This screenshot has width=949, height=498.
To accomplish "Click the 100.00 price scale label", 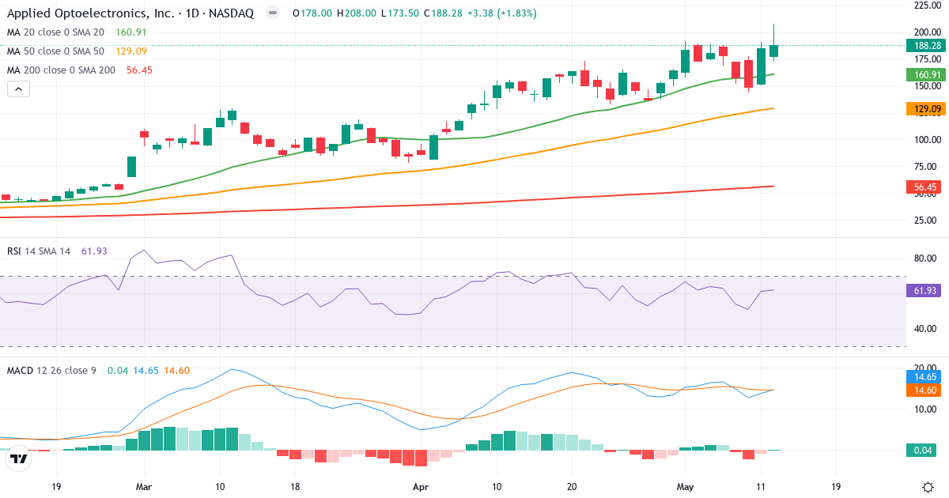I will click(x=927, y=140).
